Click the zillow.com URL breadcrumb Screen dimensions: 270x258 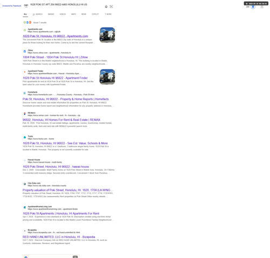tap(49, 53)
